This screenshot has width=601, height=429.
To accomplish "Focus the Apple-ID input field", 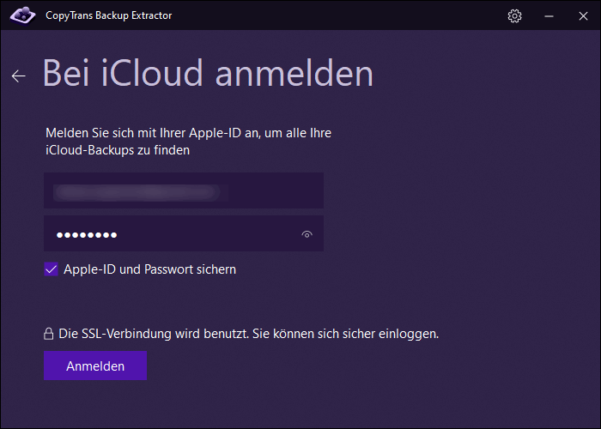I will click(184, 190).
